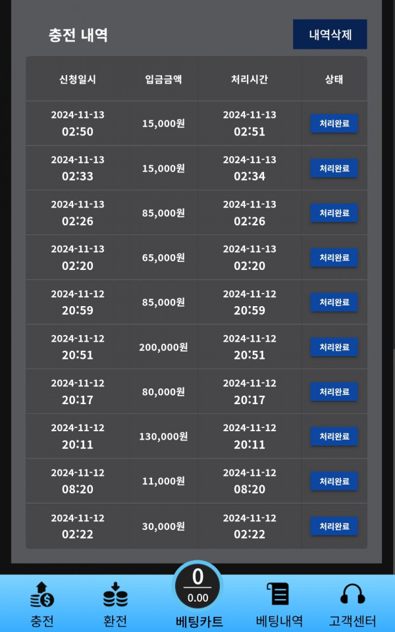Screen dimensions: 395x632
Task: Click the 신청일시 column header
Action: (x=78, y=80)
